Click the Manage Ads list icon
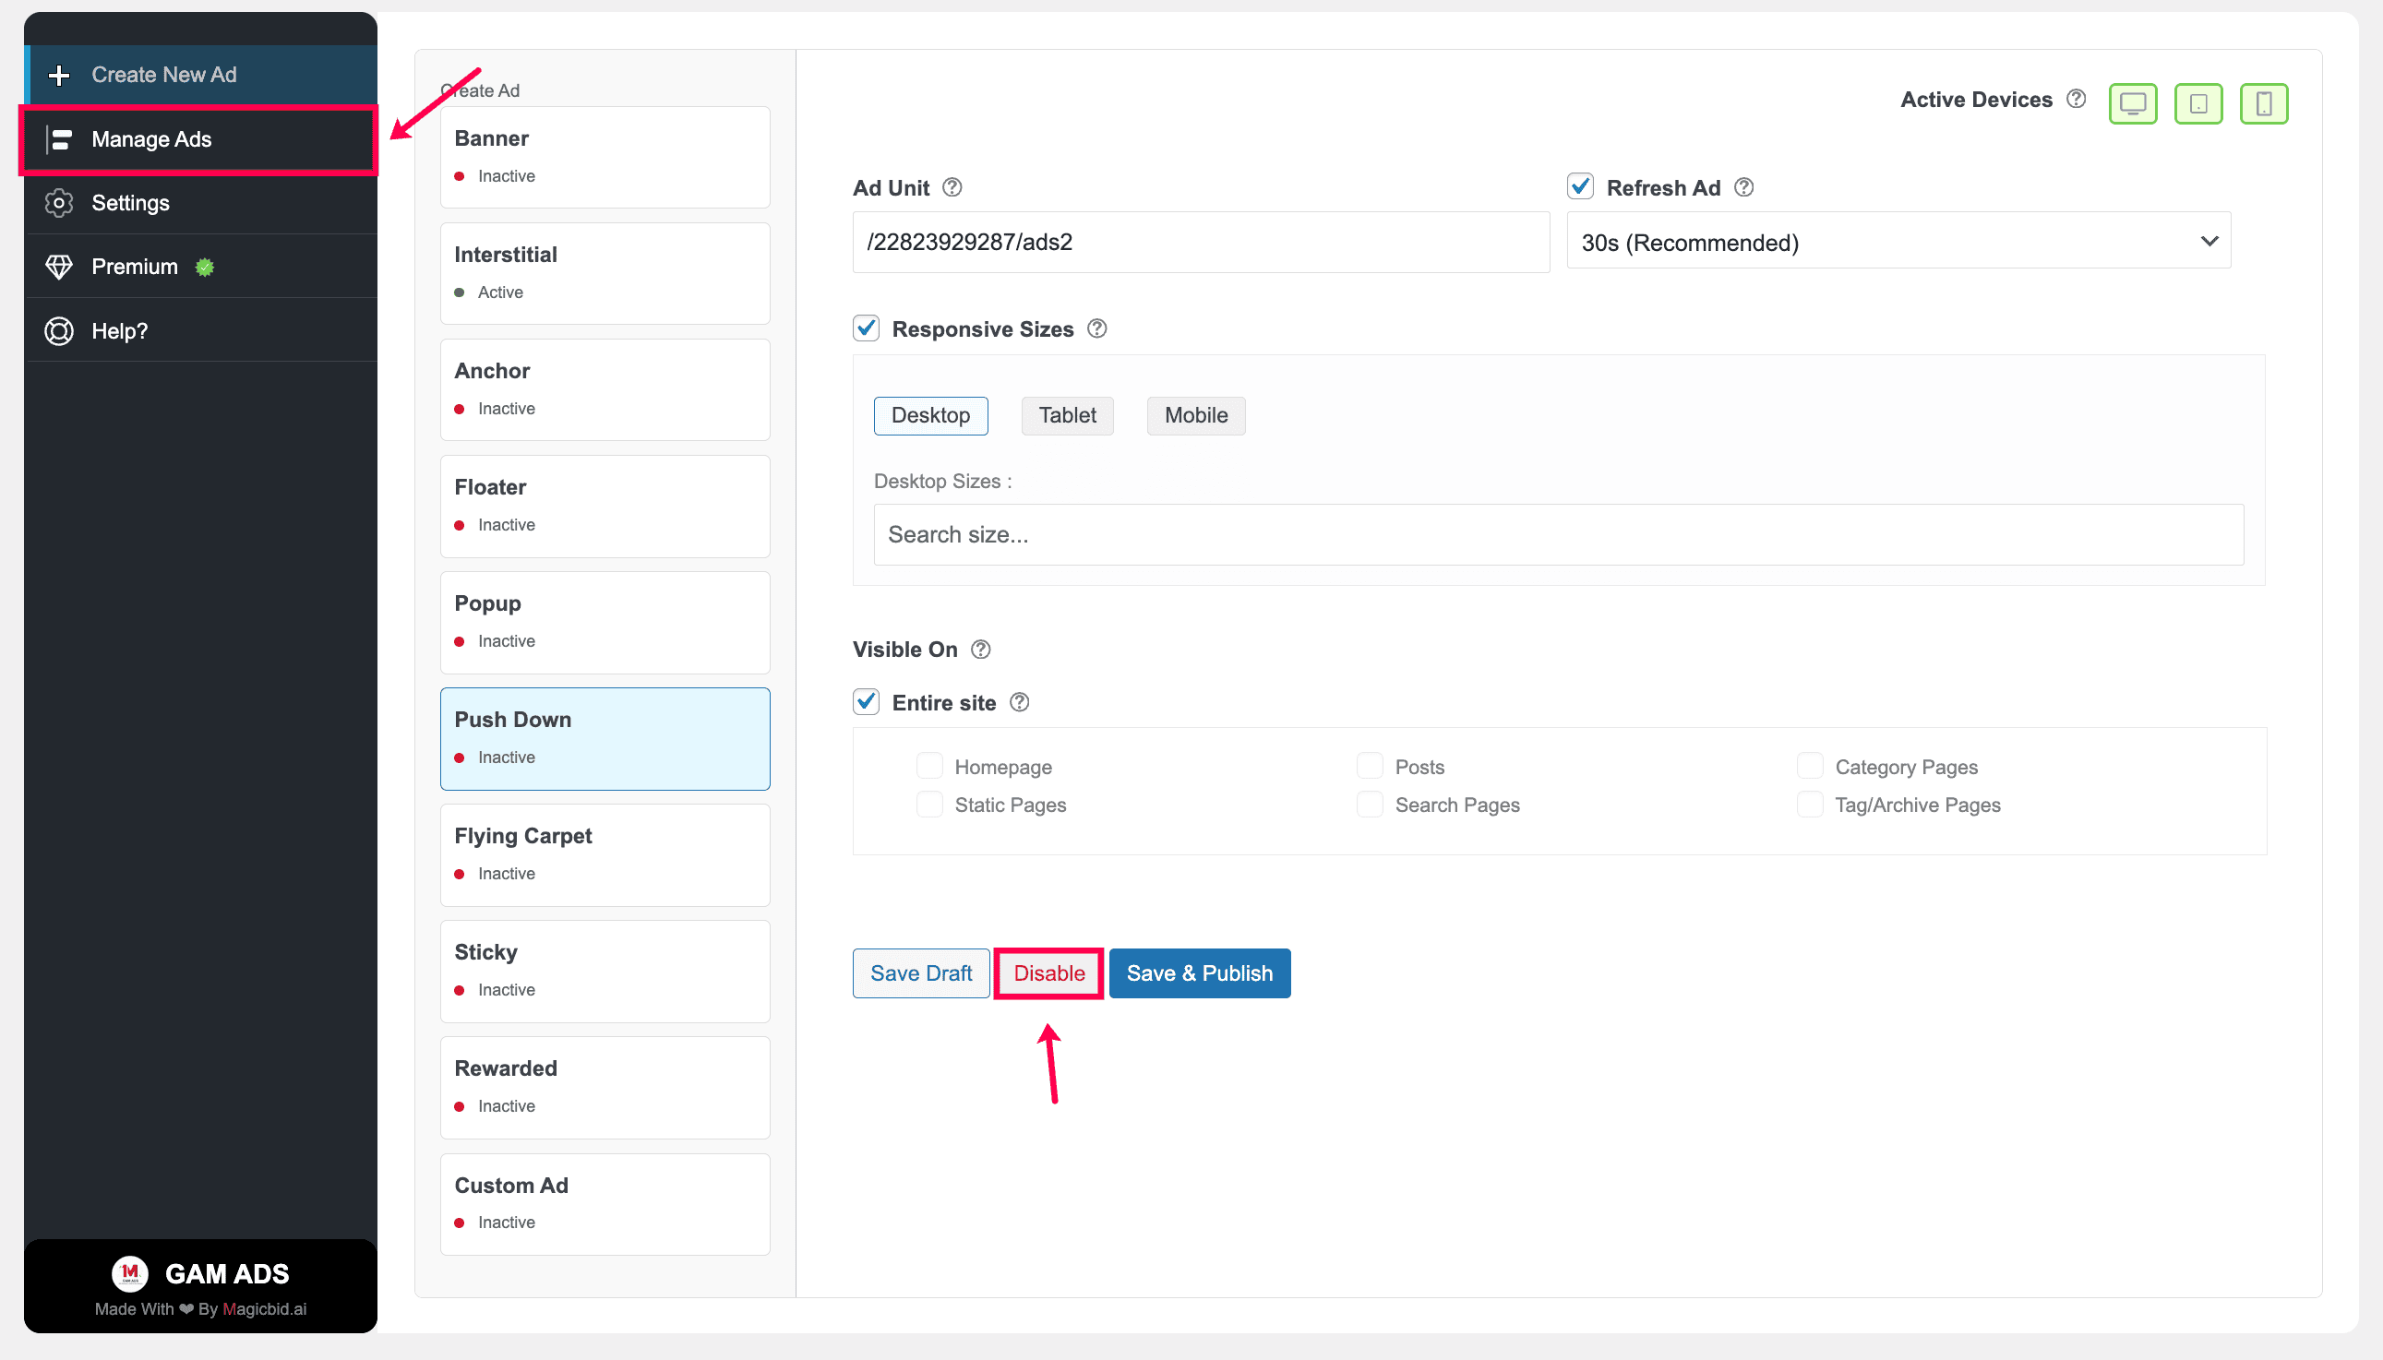The image size is (2383, 1360). [x=60, y=139]
